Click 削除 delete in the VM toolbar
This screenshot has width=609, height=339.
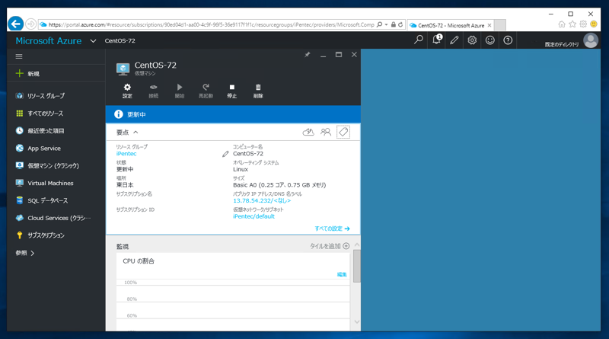258,91
